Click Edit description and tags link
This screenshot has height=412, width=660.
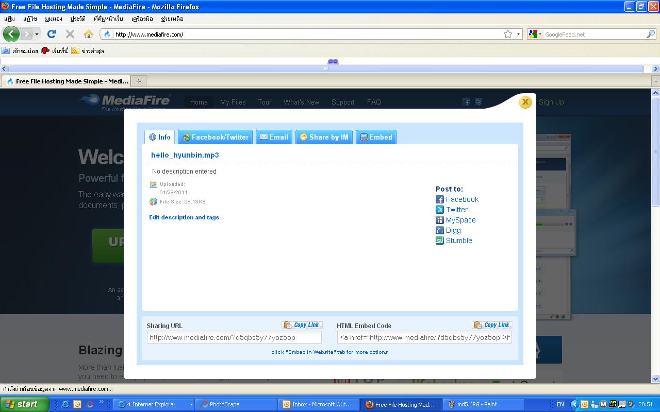[184, 217]
